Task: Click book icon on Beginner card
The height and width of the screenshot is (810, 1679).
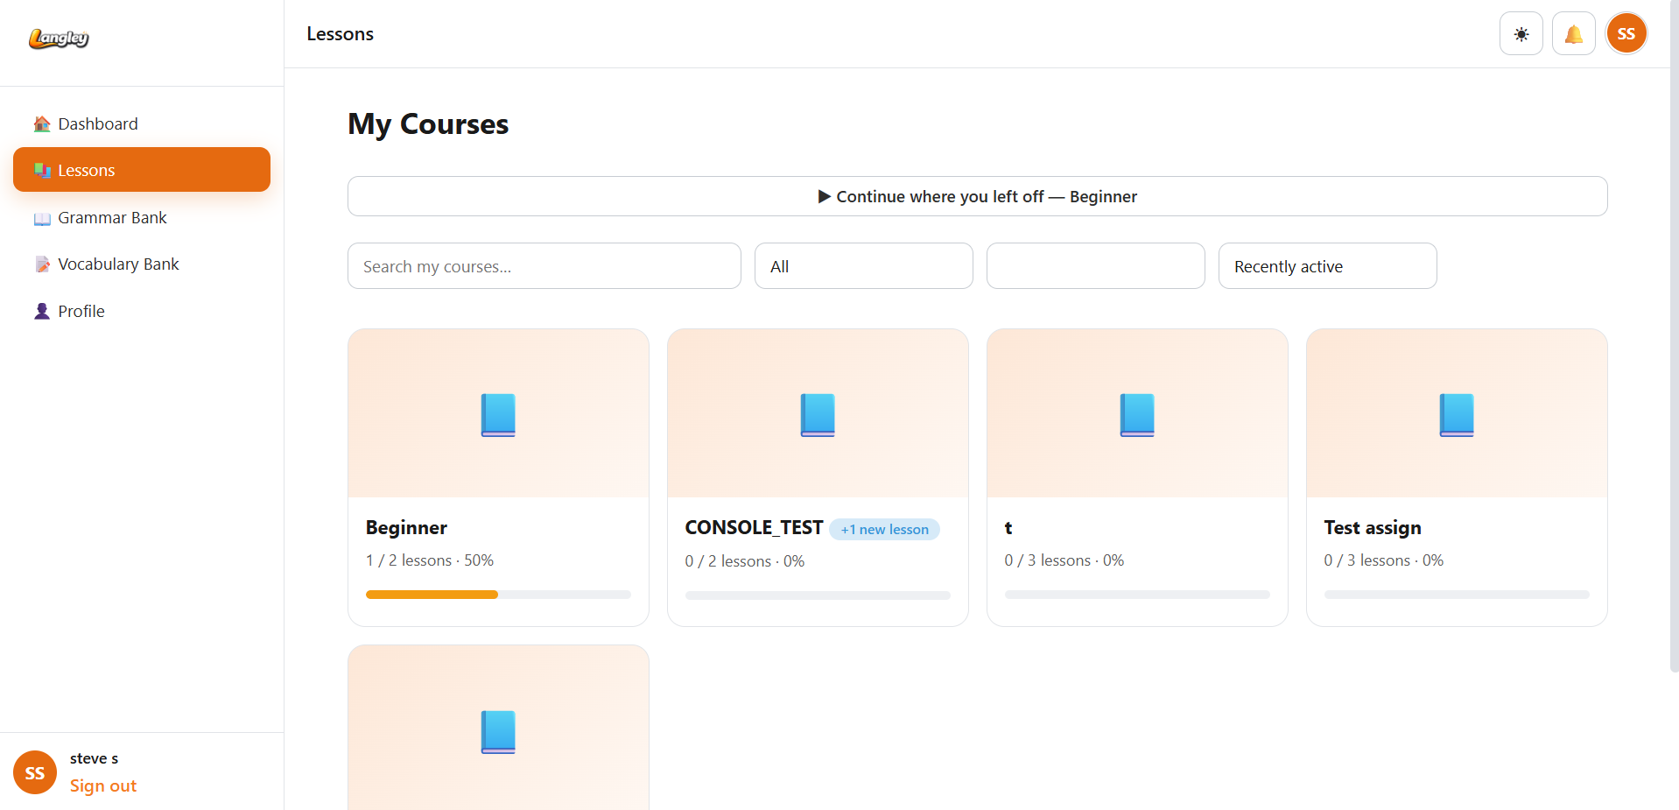Action: click(x=498, y=415)
